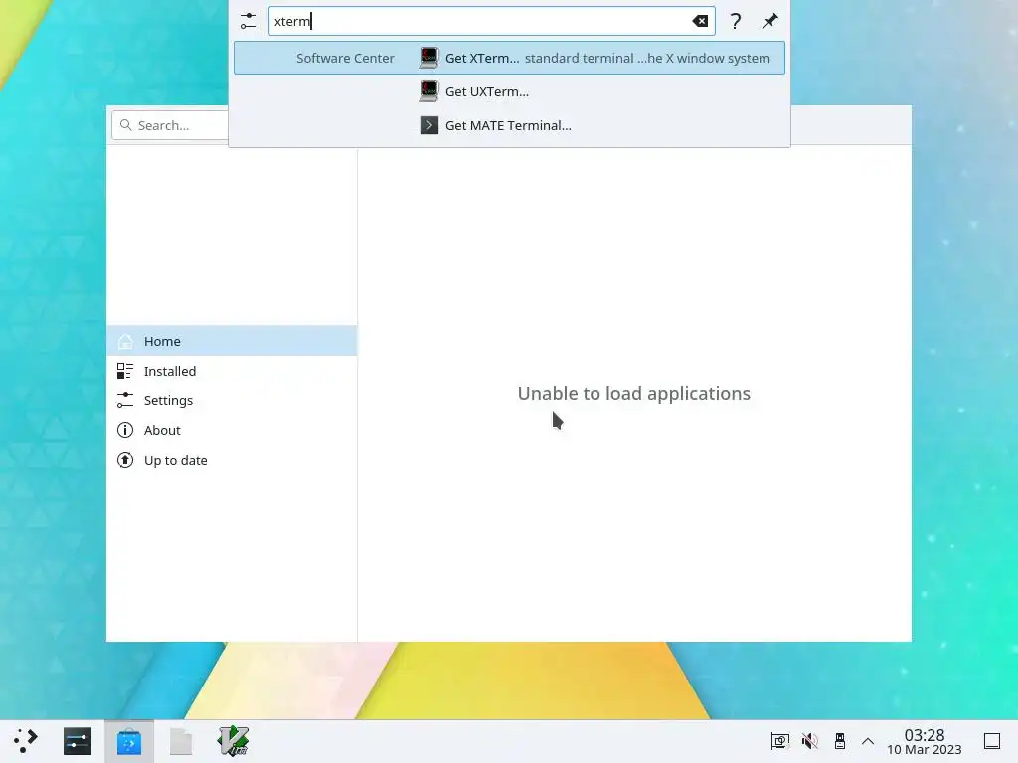Click the Up to date arrow icon
This screenshot has width=1018, height=763.
coord(125,460)
